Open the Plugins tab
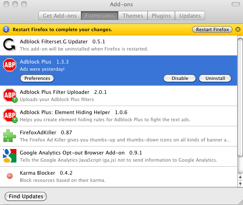243x205 pixels. 161,16
